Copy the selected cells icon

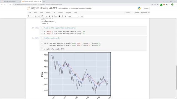pos(39,16)
